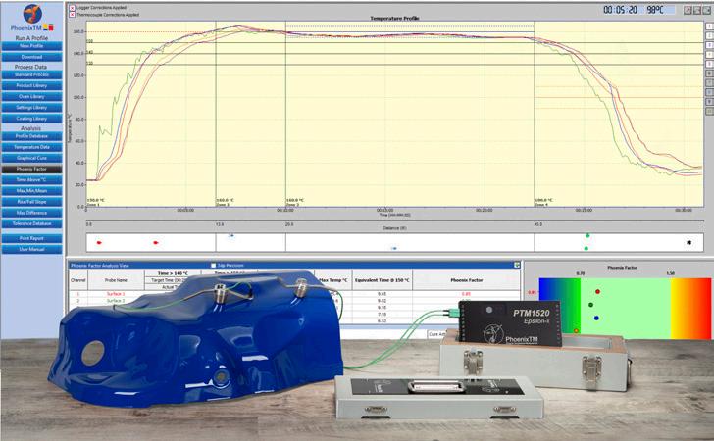The width and height of the screenshot is (714, 441).
Task: Click the dark green dot in the Phoenix Factor chart
Action: [590, 305]
